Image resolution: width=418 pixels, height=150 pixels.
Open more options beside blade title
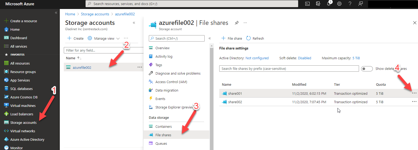(245, 23)
